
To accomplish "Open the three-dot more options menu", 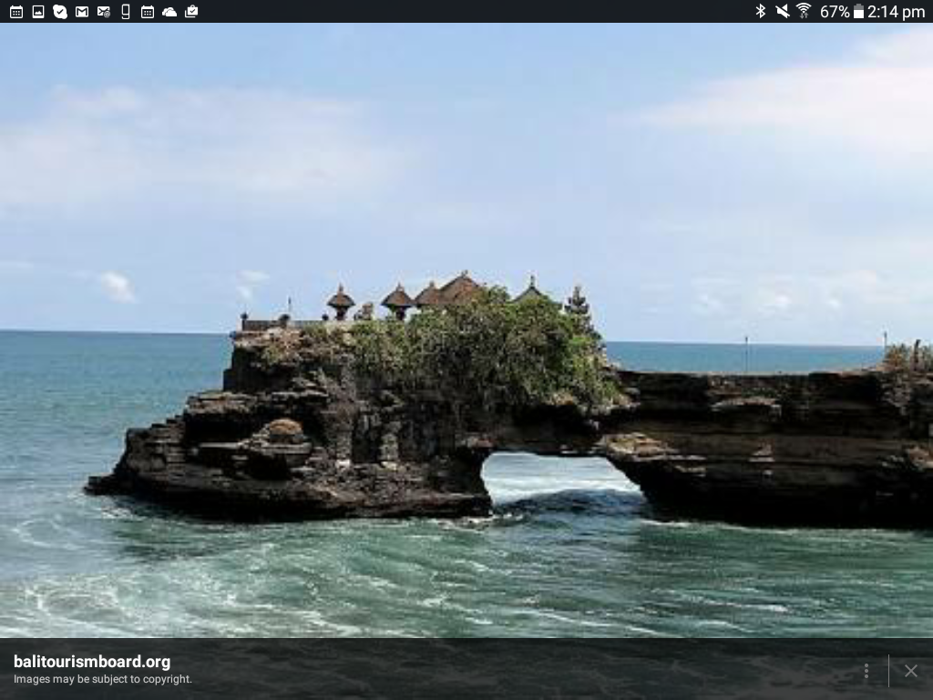I will pos(866,671).
